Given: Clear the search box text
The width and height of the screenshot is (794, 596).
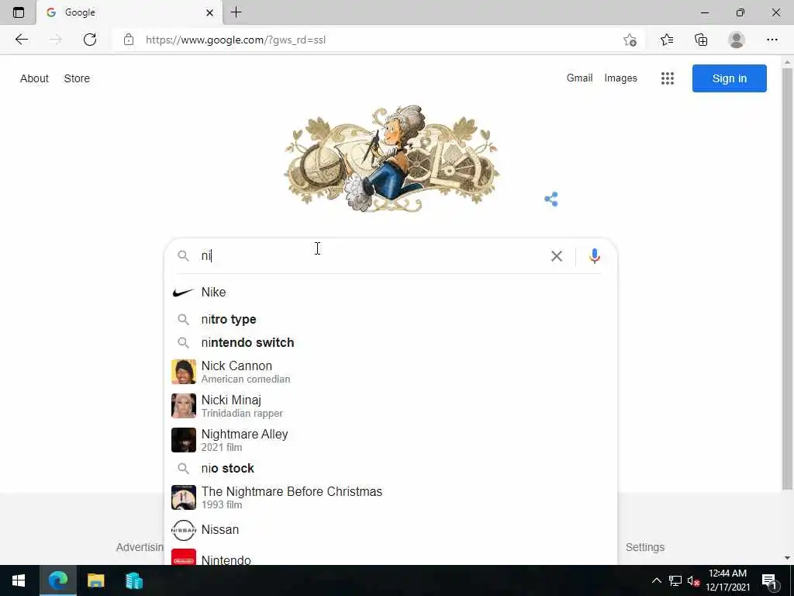Looking at the screenshot, I should (x=557, y=256).
